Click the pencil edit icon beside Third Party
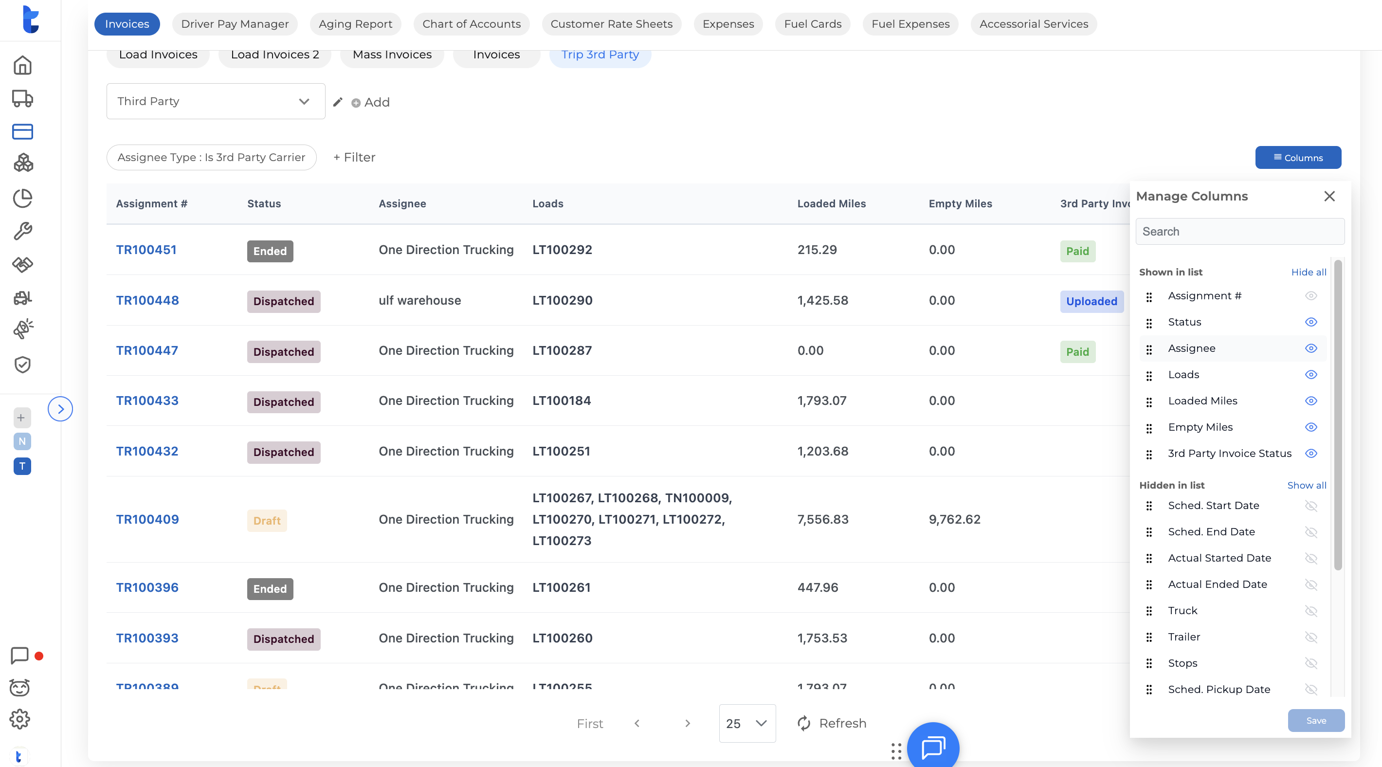 click(x=337, y=102)
